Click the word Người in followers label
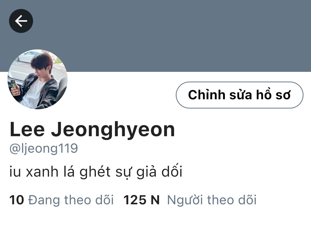The width and height of the screenshot is (311, 226). [185, 200]
